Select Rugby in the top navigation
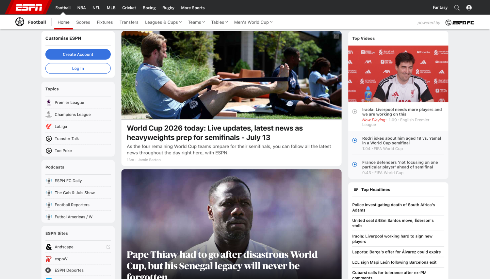The width and height of the screenshot is (490, 279). coord(168,8)
